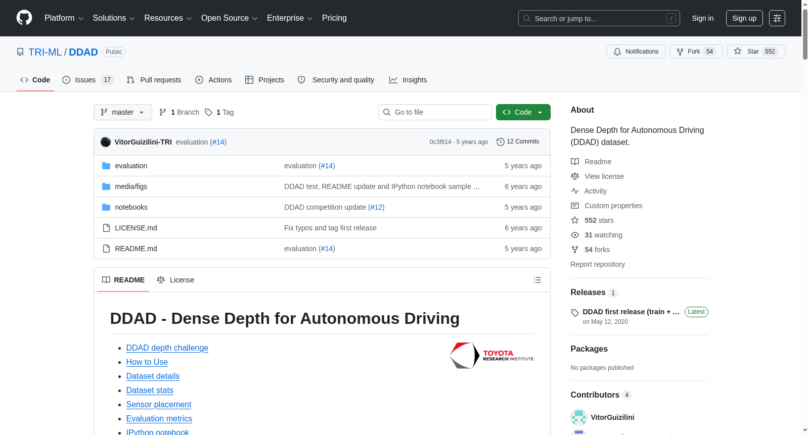Image resolution: width=809 pixels, height=435 pixels.
Task: Click the Search or jump to field
Action: 599,18
